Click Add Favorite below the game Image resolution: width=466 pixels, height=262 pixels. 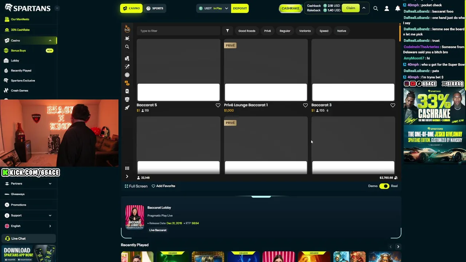(163, 186)
